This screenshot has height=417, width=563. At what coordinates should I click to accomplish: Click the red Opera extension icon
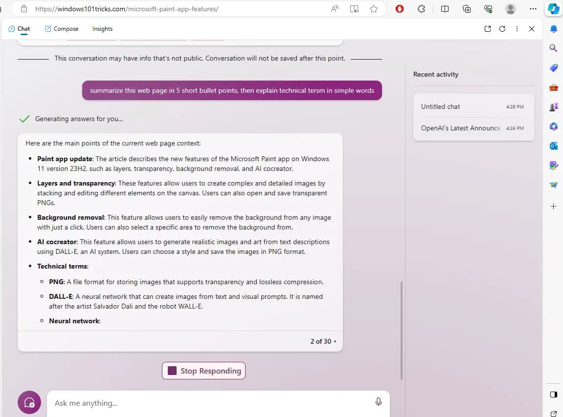(x=399, y=9)
